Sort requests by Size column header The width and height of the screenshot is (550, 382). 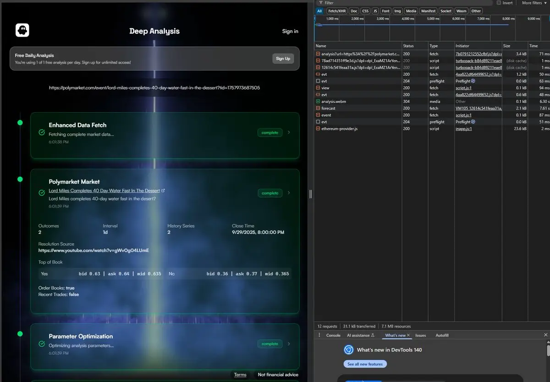coord(514,46)
